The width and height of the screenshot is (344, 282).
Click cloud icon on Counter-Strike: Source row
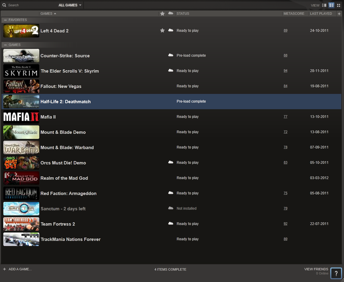171,55
